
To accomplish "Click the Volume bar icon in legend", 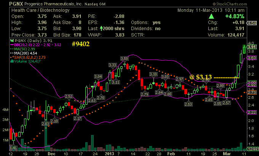I will click(13, 61).
